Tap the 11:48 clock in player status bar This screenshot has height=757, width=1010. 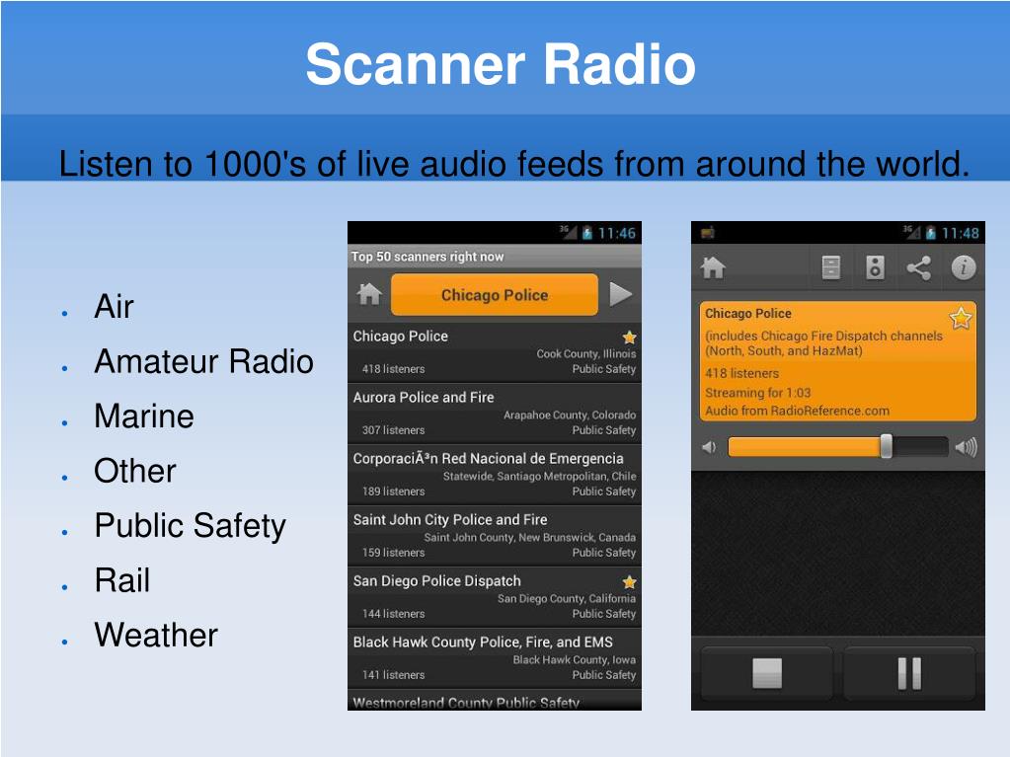tap(960, 233)
